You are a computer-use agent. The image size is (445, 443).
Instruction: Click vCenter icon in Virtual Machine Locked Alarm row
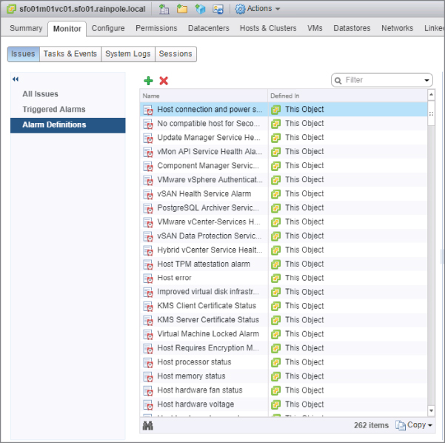276,335
